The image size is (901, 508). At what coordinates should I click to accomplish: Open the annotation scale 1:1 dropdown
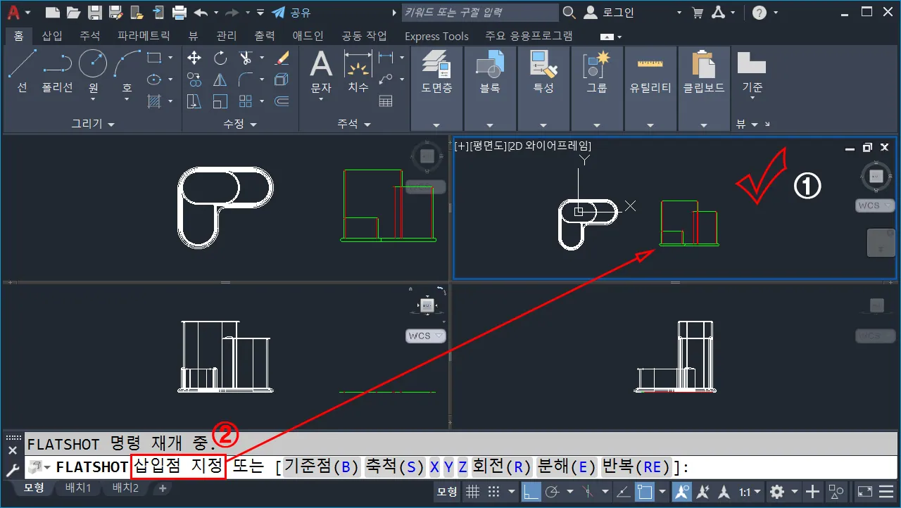point(750,492)
